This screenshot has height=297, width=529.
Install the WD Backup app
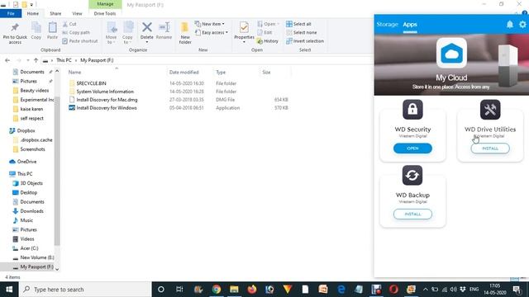412,214
